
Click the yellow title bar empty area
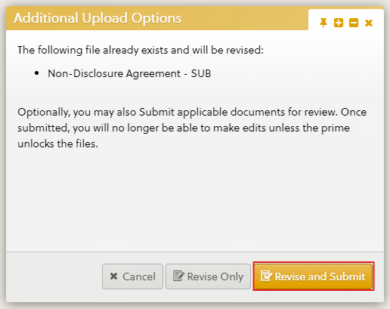click(244, 18)
